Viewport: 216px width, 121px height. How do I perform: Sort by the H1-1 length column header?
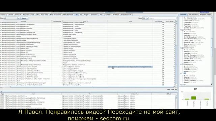point(158,22)
